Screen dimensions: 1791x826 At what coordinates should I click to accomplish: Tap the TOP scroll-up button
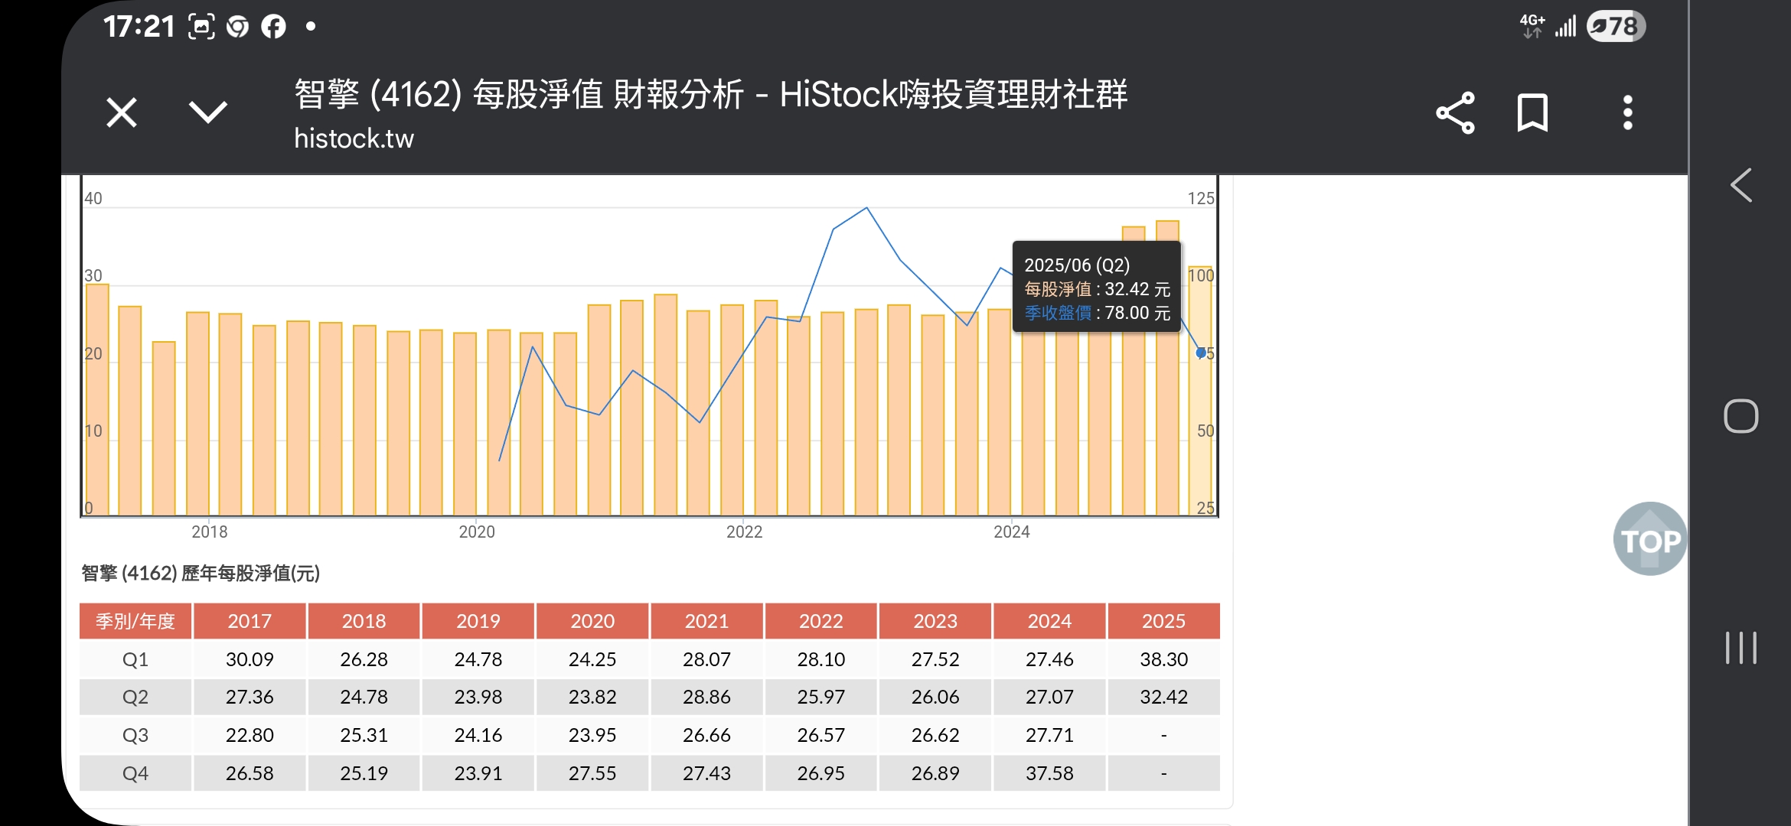[1649, 539]
